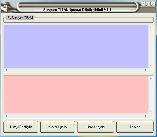Click up arrow of blue pane scrollbar
157x137 pixels.
[x=151, y=28]
